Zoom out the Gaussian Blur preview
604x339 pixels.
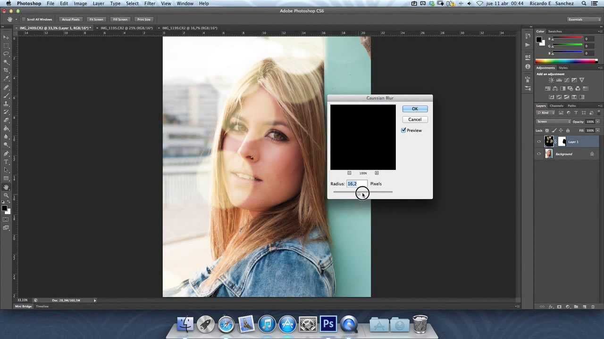[349, 173]
